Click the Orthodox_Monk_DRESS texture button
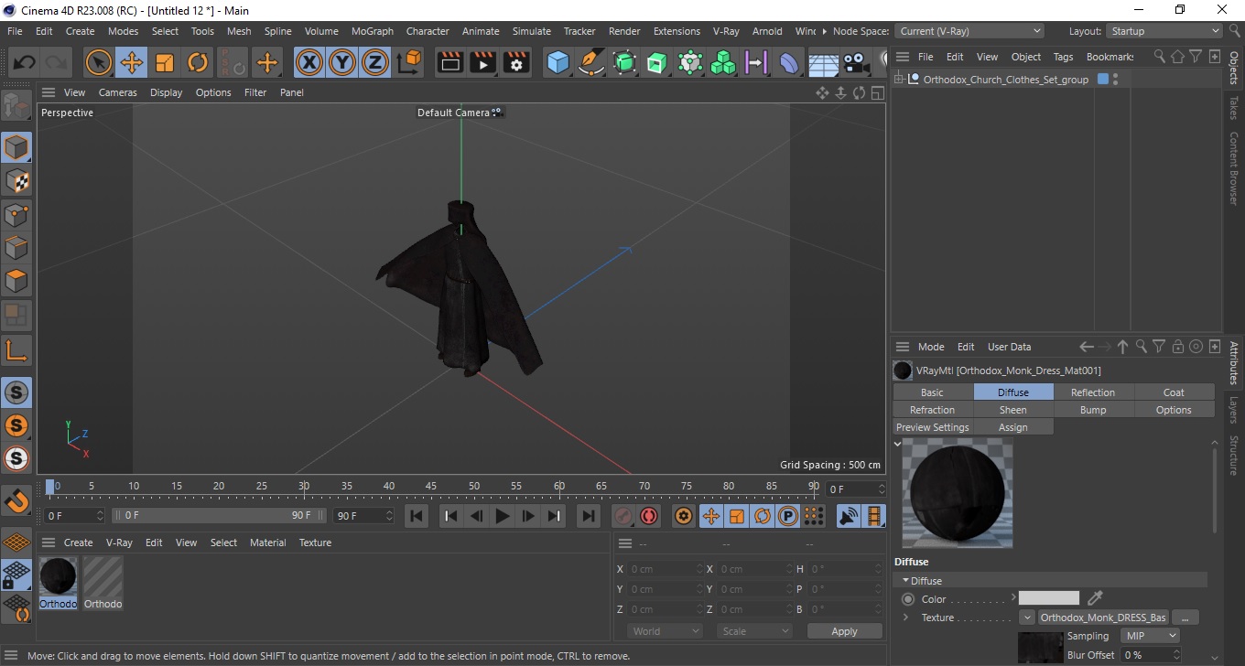 (1103, 618)
